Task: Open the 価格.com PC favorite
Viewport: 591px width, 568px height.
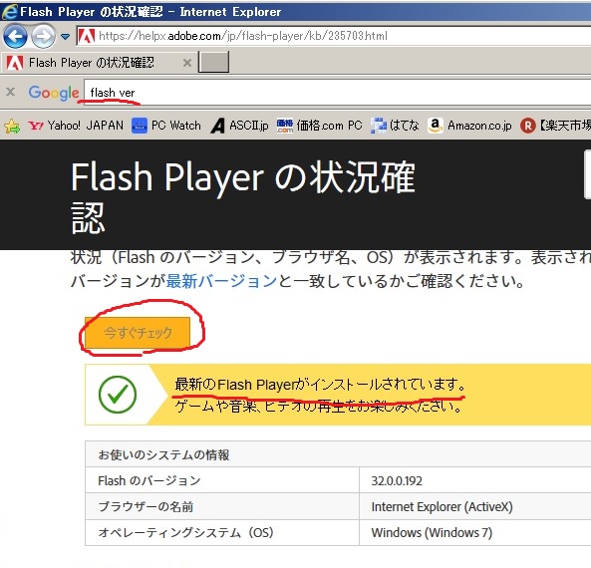Action: pyautogui.click(x=319, y=126)
